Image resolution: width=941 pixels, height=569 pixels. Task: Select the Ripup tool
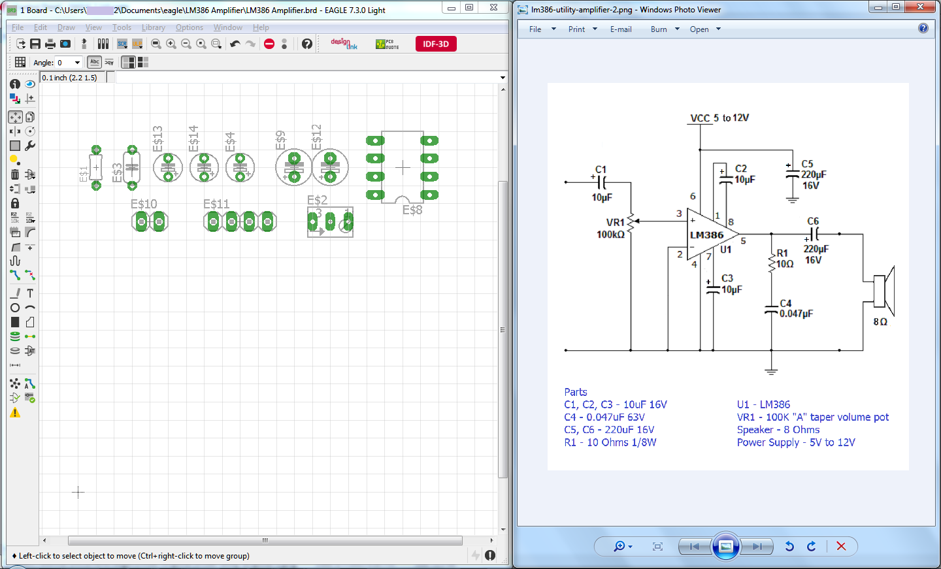pyautogui.click(x=30, y=275)
